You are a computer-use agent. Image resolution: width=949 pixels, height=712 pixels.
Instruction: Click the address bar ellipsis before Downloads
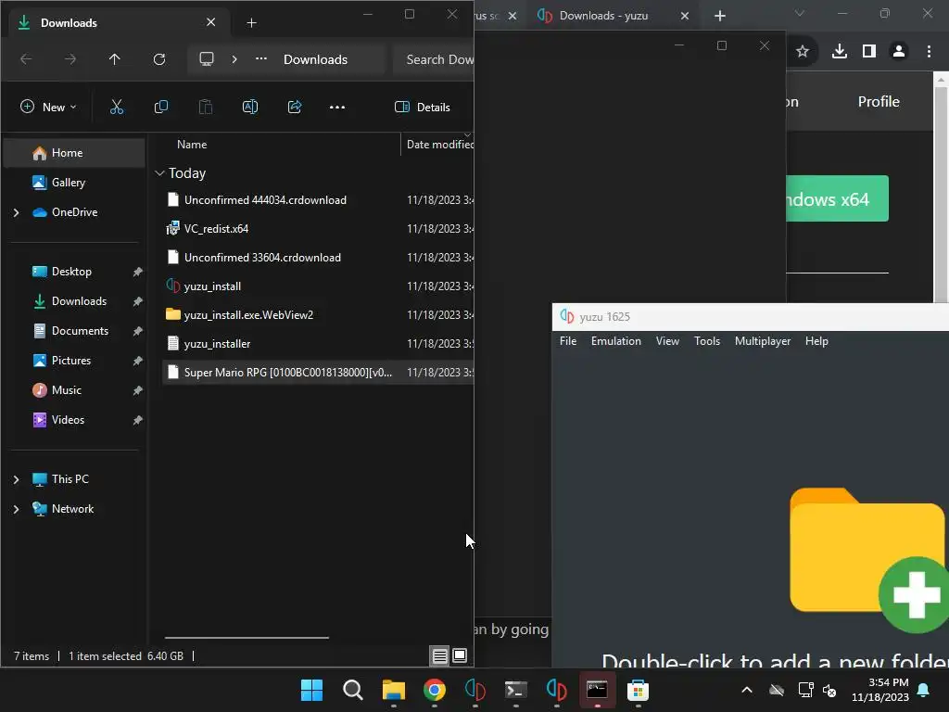(x=260, y=59)
